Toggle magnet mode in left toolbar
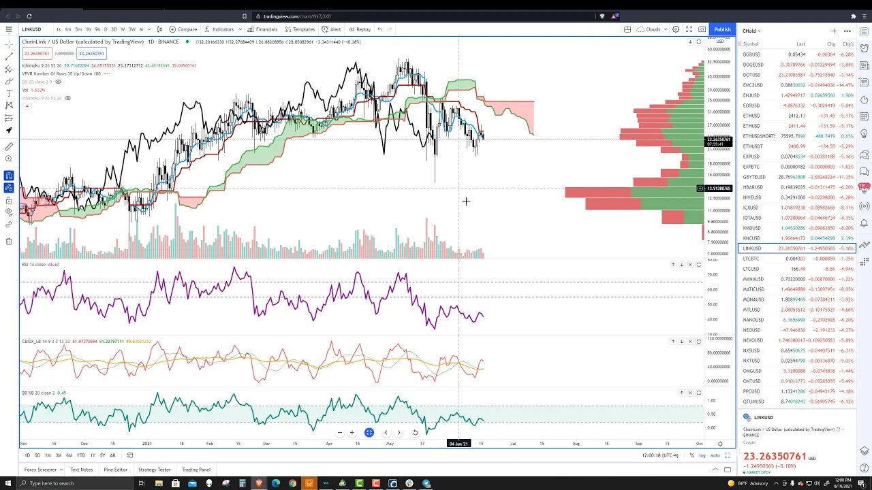Image resolution: width=872 pixels, height=490 pixels. coord(8,176)
